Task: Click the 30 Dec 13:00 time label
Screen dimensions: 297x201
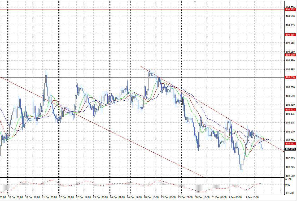Action: point(202,197)
